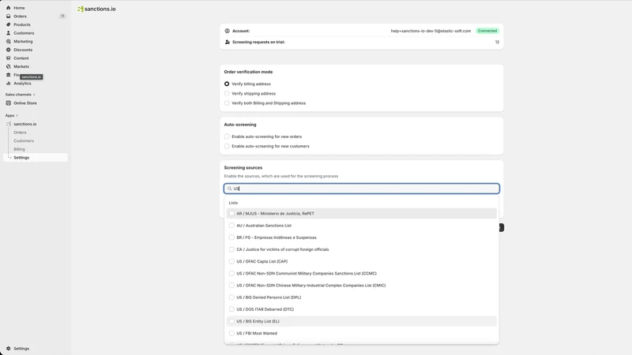
Task: Click the sanctions.io logo in header
Action: [96, 9]
